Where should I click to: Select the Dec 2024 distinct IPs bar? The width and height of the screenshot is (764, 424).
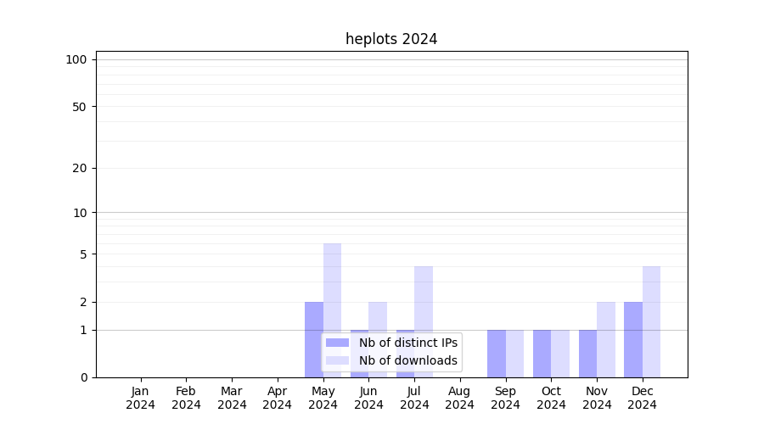(633, 339)
